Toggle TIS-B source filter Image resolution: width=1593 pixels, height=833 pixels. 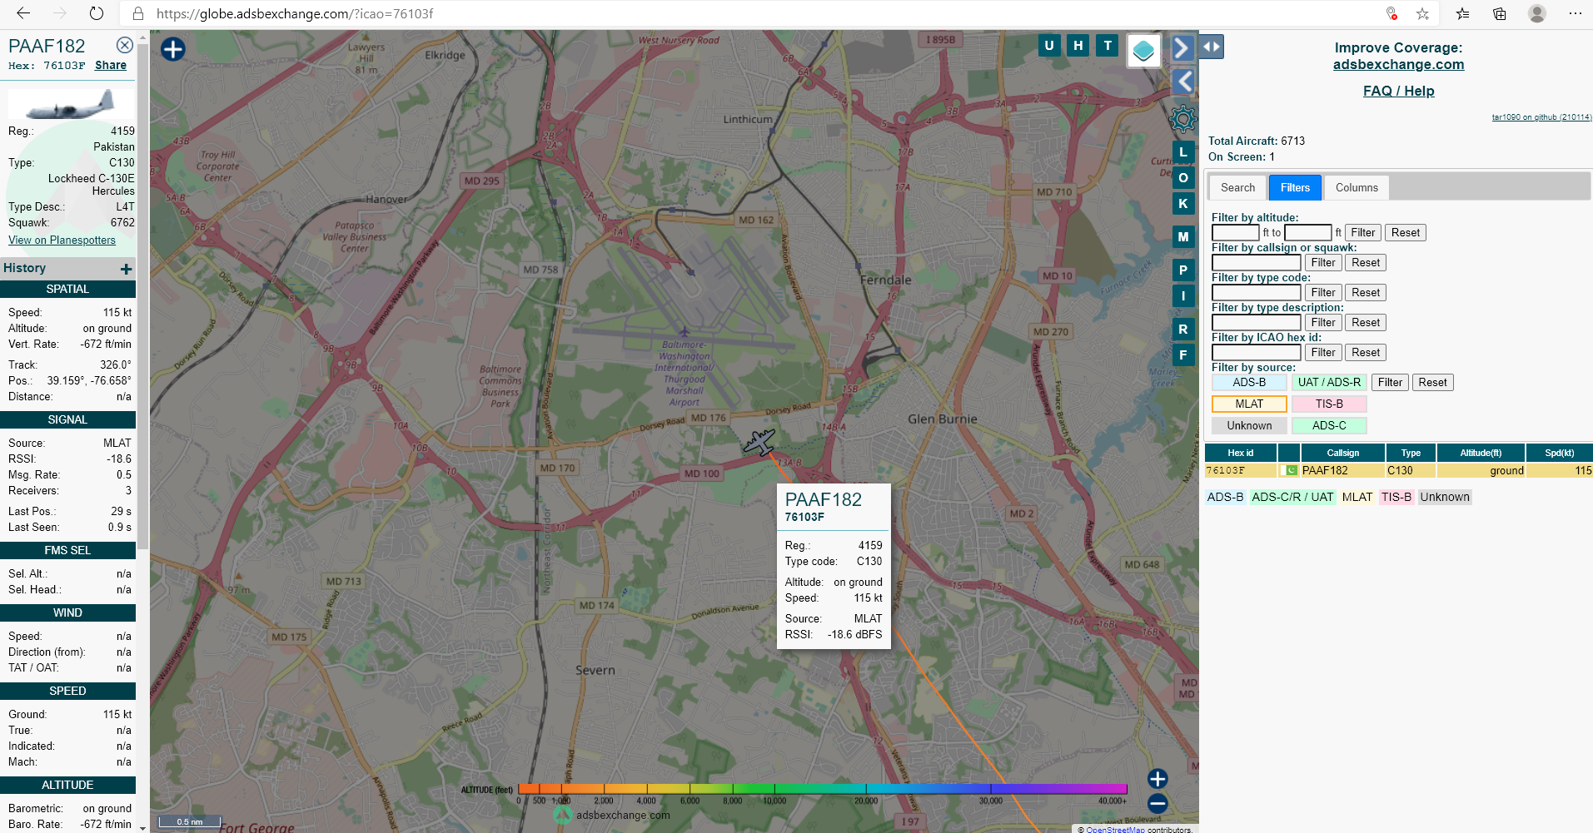pos(1329,404)
